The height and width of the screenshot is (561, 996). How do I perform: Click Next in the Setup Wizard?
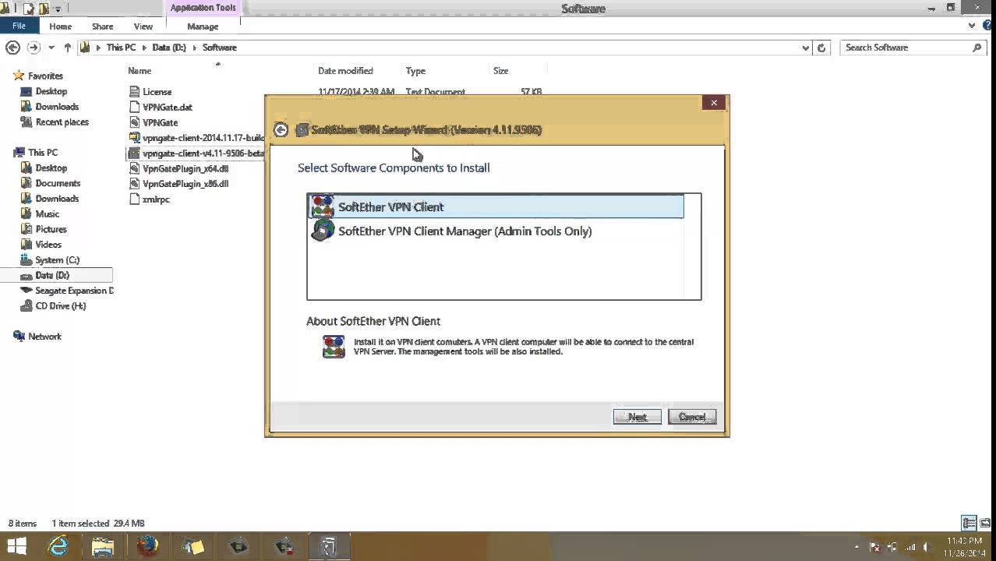coord(638,417)
